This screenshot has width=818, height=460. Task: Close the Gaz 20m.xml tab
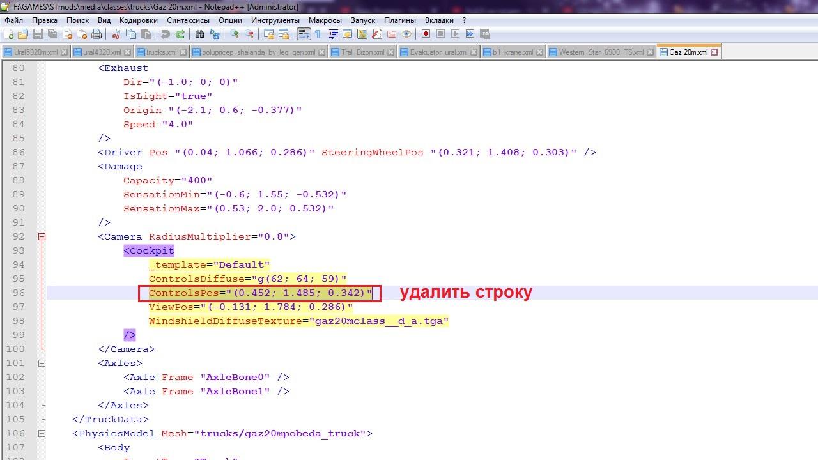[x=714, y=52]
